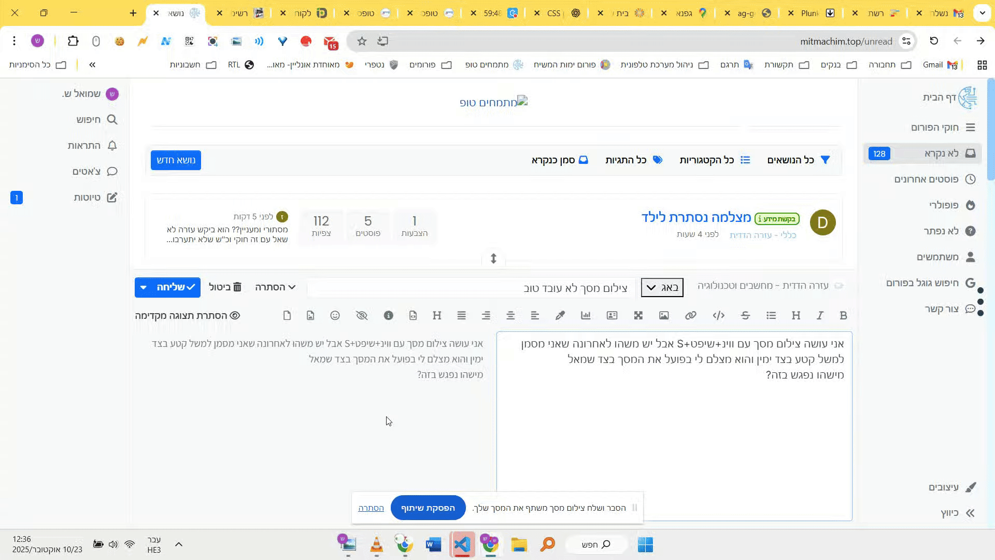Toggle fullscreen zen mode in composer
Screen dimensions: 995x560
point(638,315)
